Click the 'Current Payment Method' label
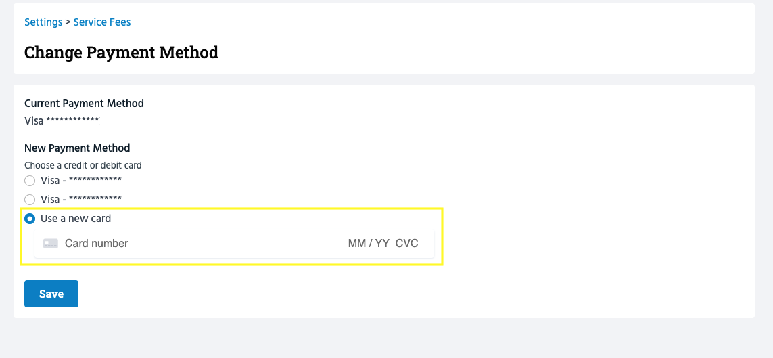The image size is (773, 358). point(84,104)
